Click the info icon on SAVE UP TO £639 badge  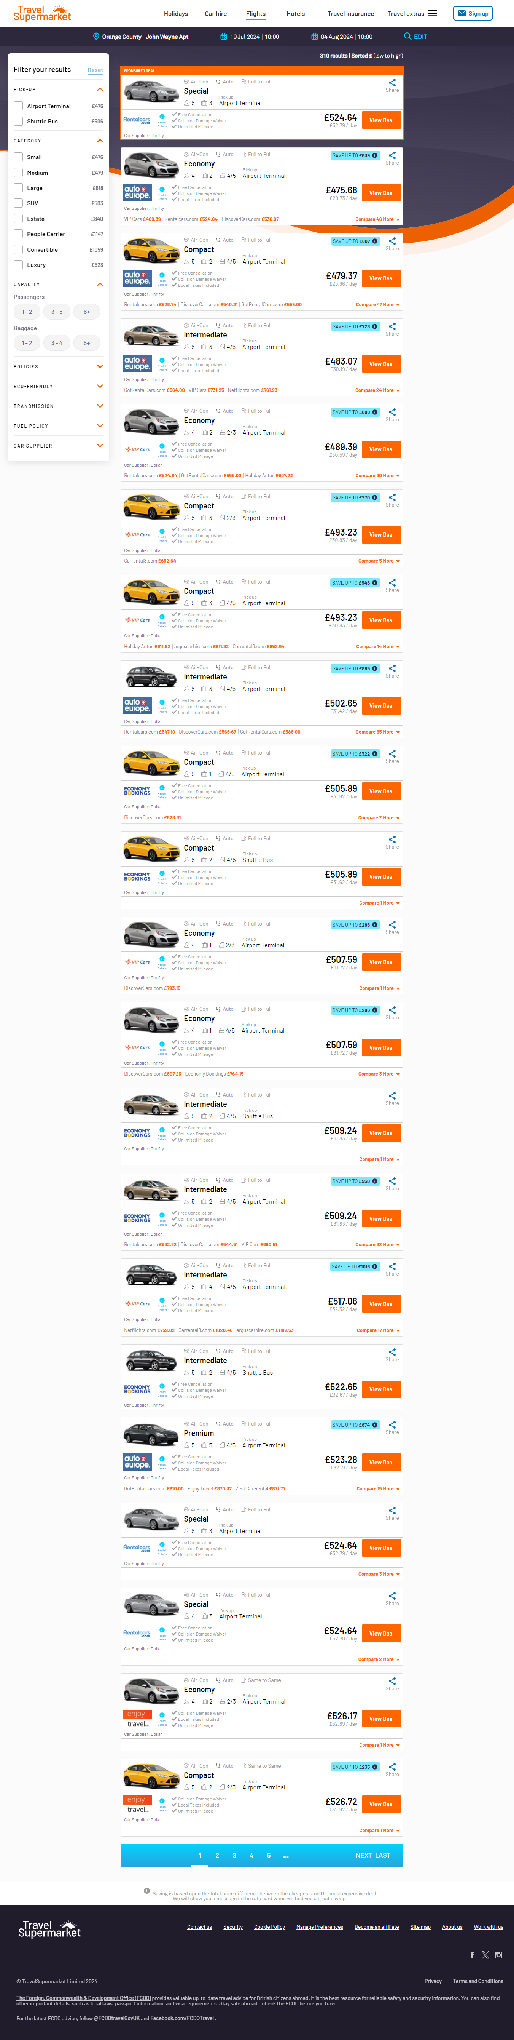point(375,155)
